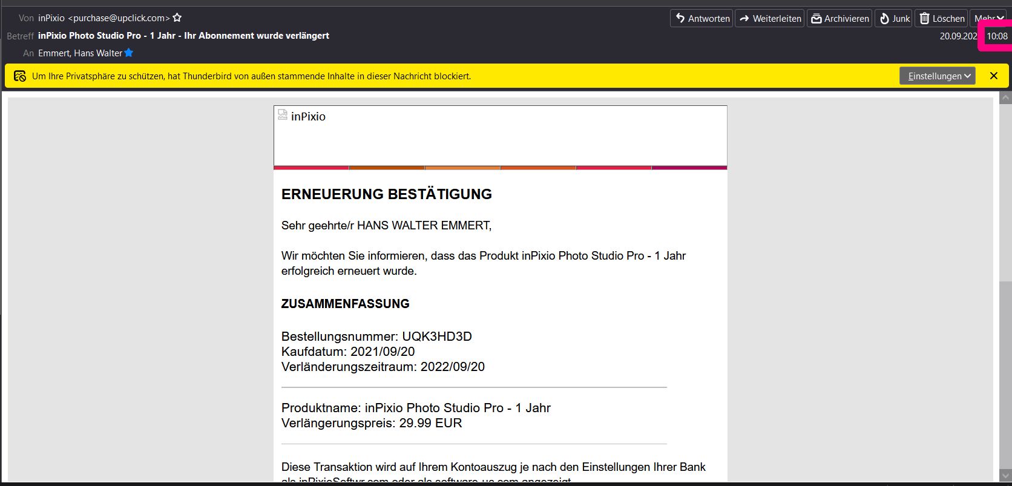
Task: Click the scrollbar down arrow
Action: tap(1005, 476)
